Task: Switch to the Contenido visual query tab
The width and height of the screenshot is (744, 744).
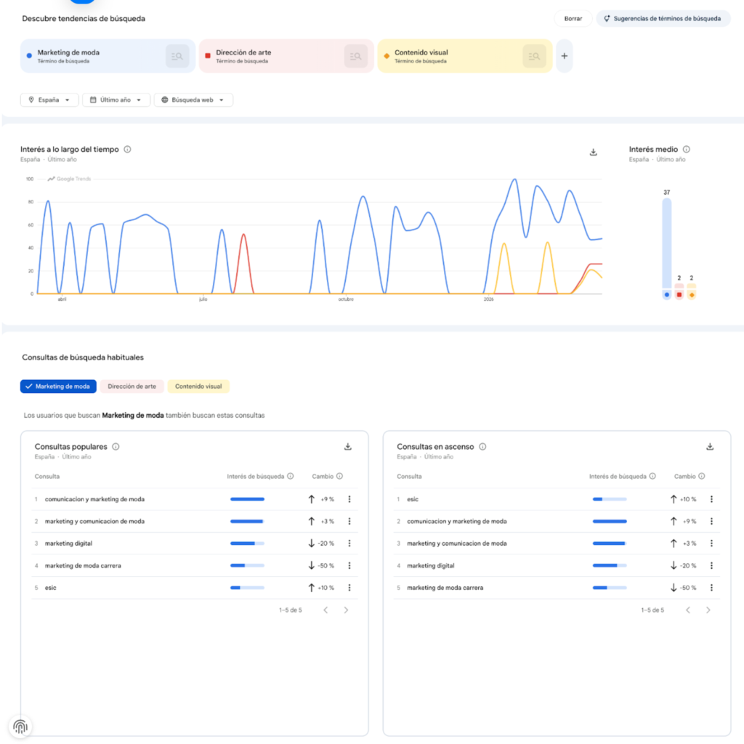Action: [x=198, y=387]
